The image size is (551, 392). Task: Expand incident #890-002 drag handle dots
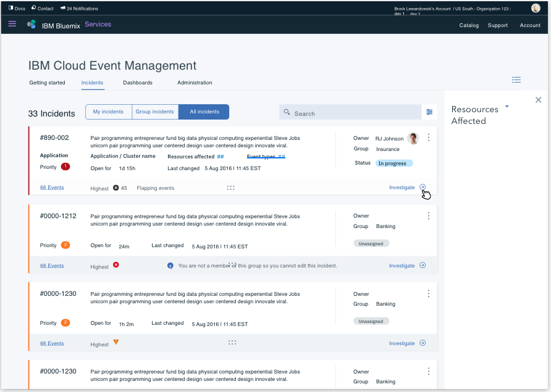coord(230,188)
